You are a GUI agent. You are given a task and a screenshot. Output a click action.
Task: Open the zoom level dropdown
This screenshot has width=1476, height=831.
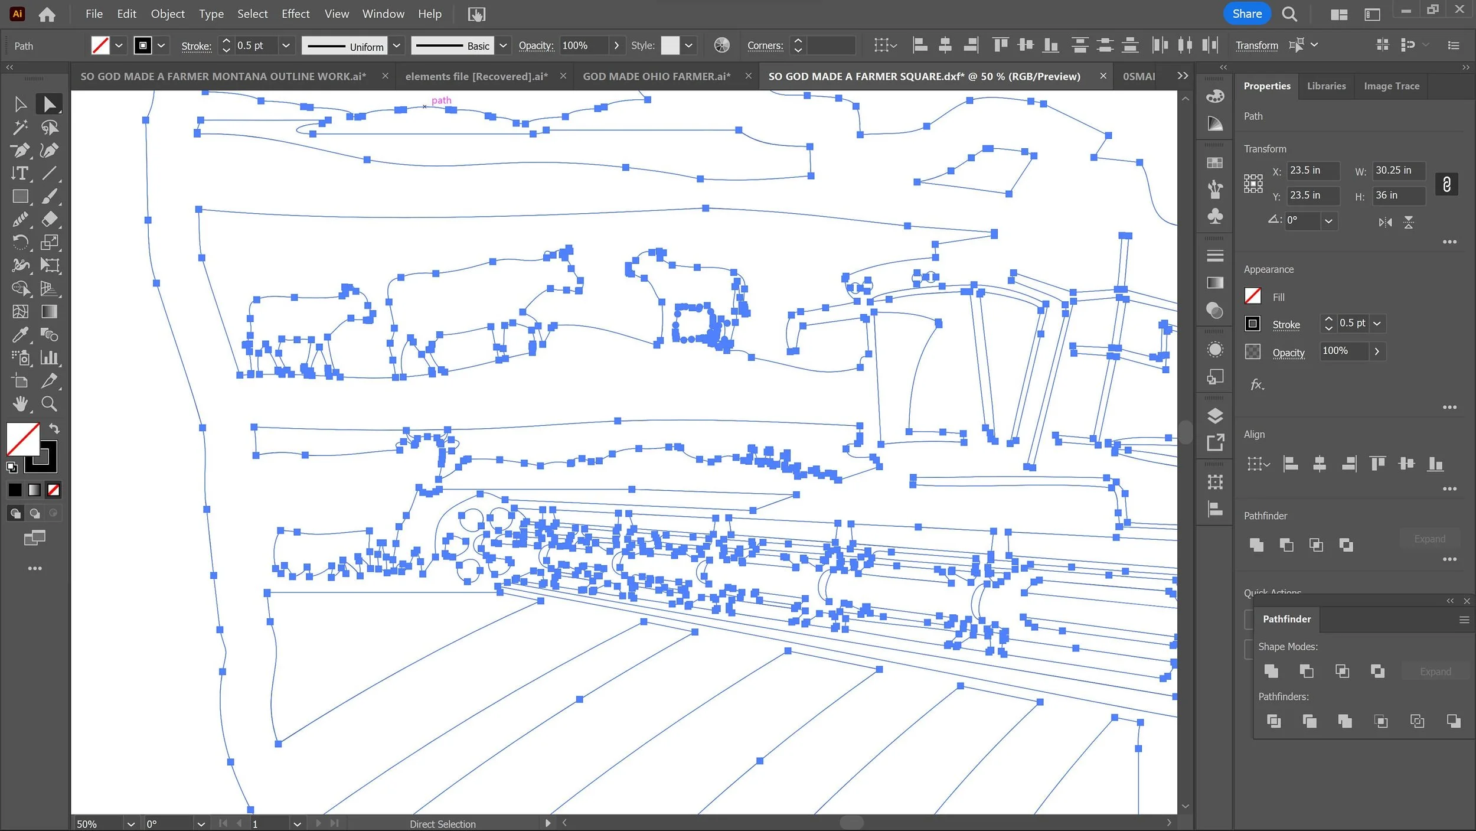[130, 824]
